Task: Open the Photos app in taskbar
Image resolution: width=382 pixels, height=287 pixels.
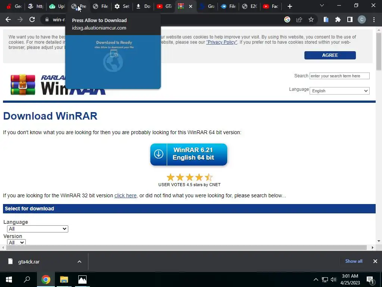Action: (x=82, y=280)
